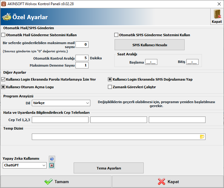Enable Zamanlı Görevleri Çalıştır
The width and height of the screenshot is (224, 188).
(x=110, y=87)
